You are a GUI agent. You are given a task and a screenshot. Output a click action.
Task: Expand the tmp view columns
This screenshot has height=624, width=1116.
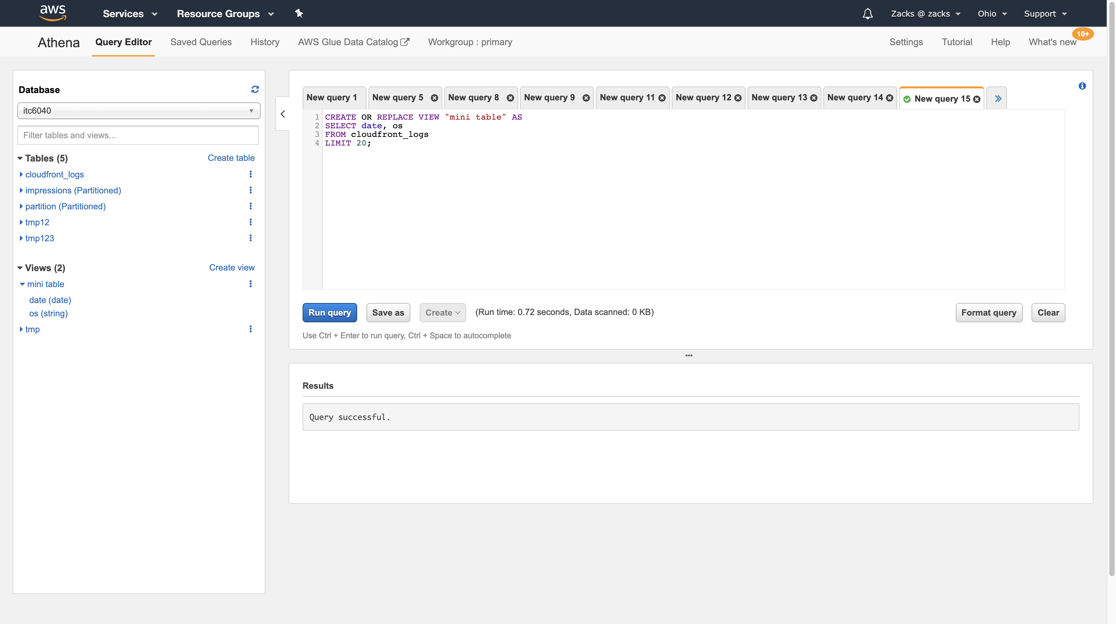21,329
